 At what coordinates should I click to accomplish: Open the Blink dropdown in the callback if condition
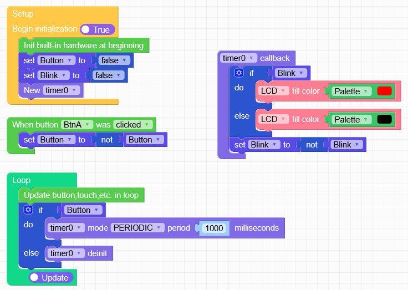(290, 73)
